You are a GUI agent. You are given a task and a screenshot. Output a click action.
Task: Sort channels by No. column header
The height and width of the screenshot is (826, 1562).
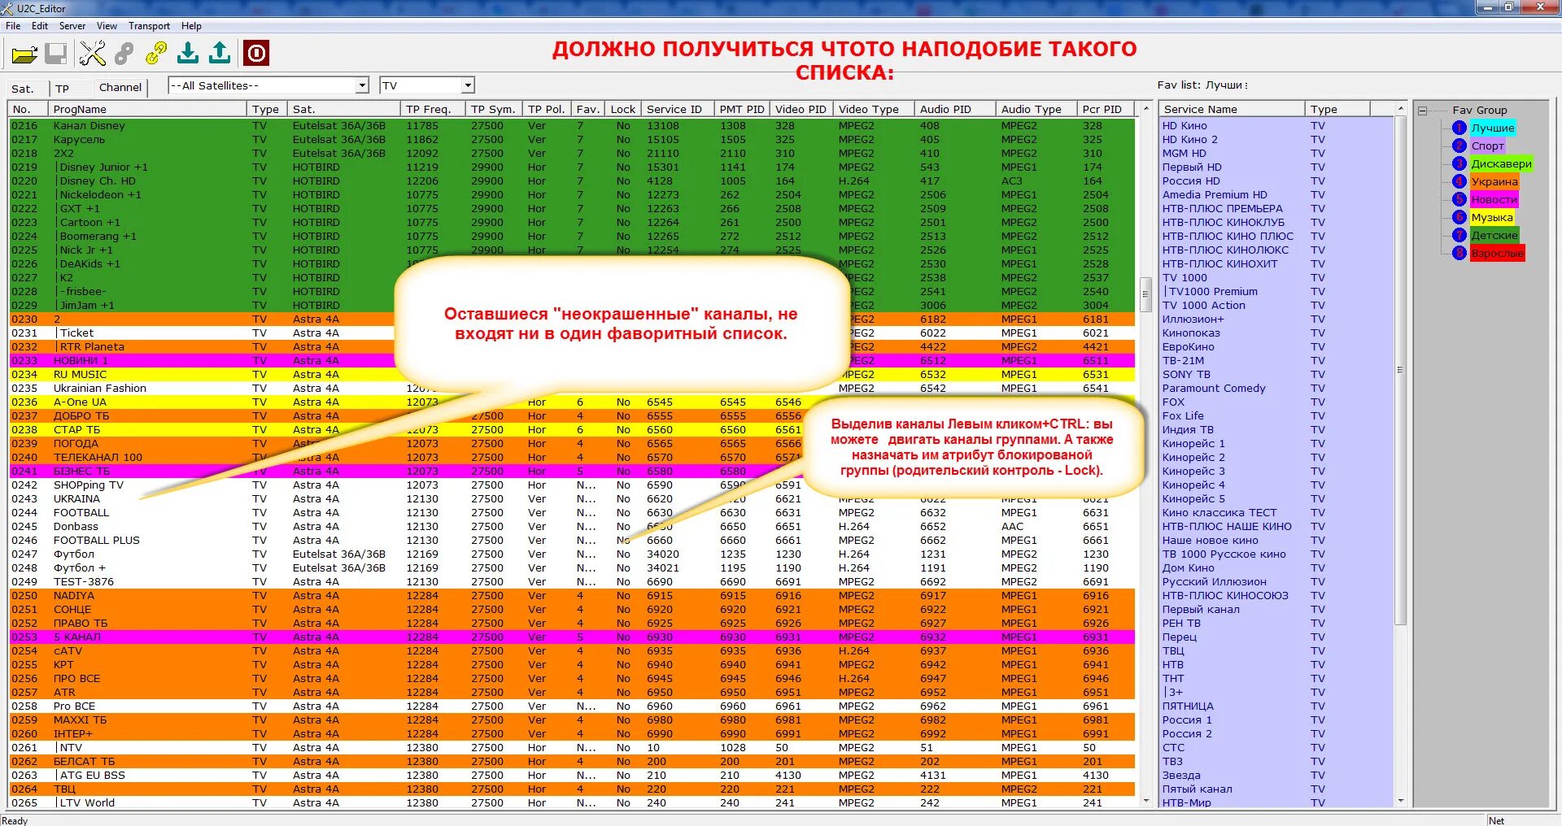coord(28,109)
